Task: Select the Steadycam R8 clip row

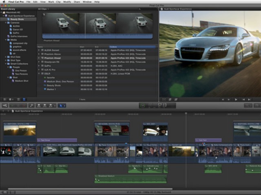Action: pyautogui.click(x=97, y=62)
